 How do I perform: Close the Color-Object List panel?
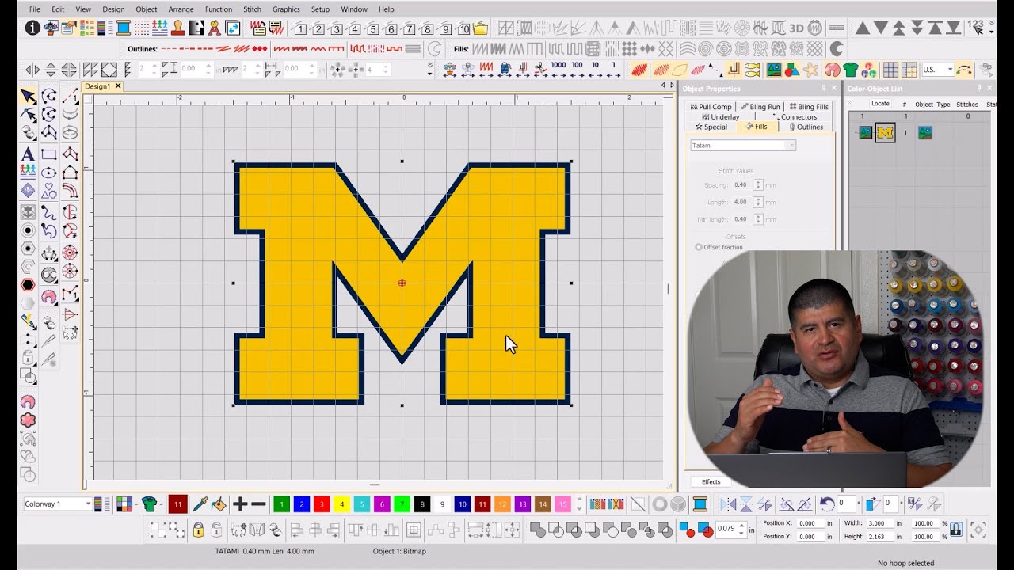coord(989,89)
